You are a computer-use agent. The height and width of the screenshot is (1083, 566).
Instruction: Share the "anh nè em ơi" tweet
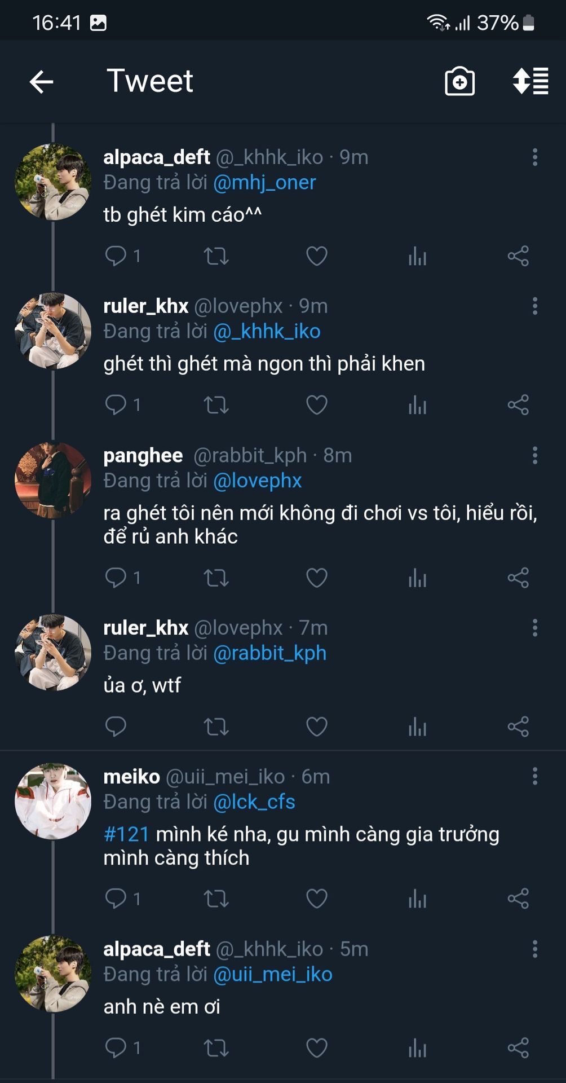[518, 1048]
